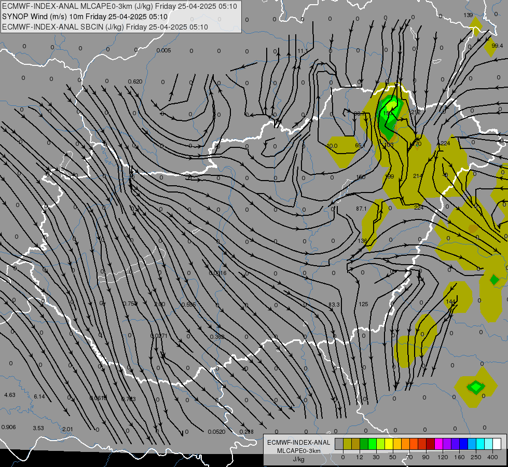Image resolution: width=508 pixels, height=467 pixels.
Task: Click the '99.4' value on the map
Action: tap(497, 46)
